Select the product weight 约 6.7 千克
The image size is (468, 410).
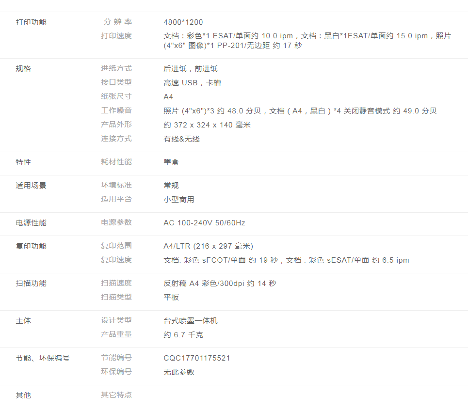183,335
